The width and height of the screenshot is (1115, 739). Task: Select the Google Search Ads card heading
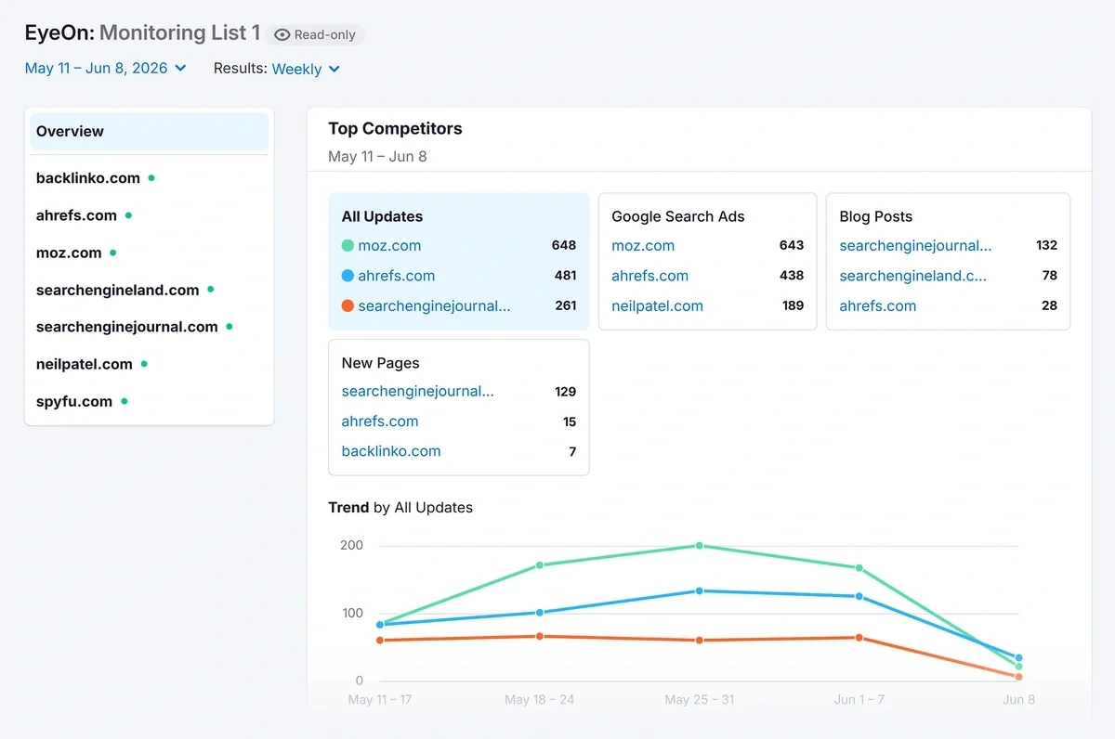coord(678,216)
